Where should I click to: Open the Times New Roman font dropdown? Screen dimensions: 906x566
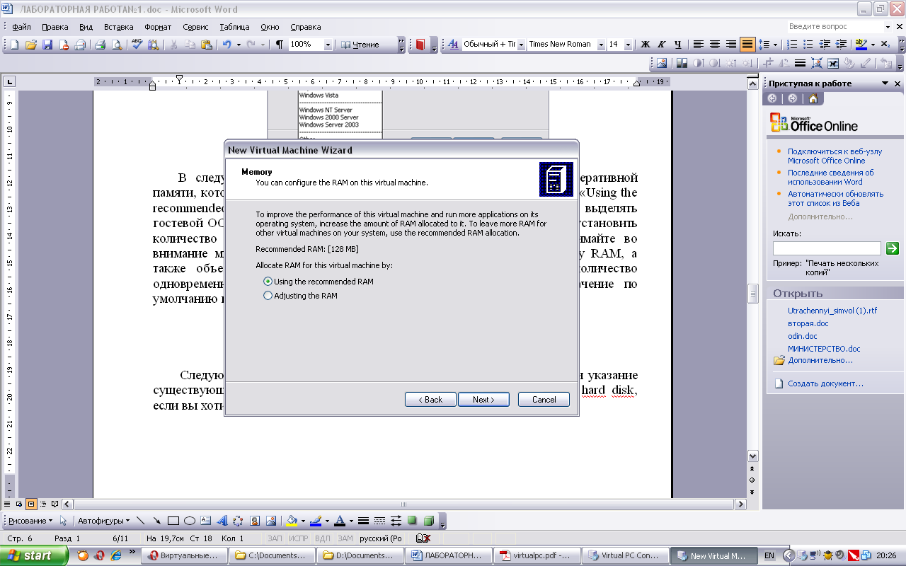601,45
